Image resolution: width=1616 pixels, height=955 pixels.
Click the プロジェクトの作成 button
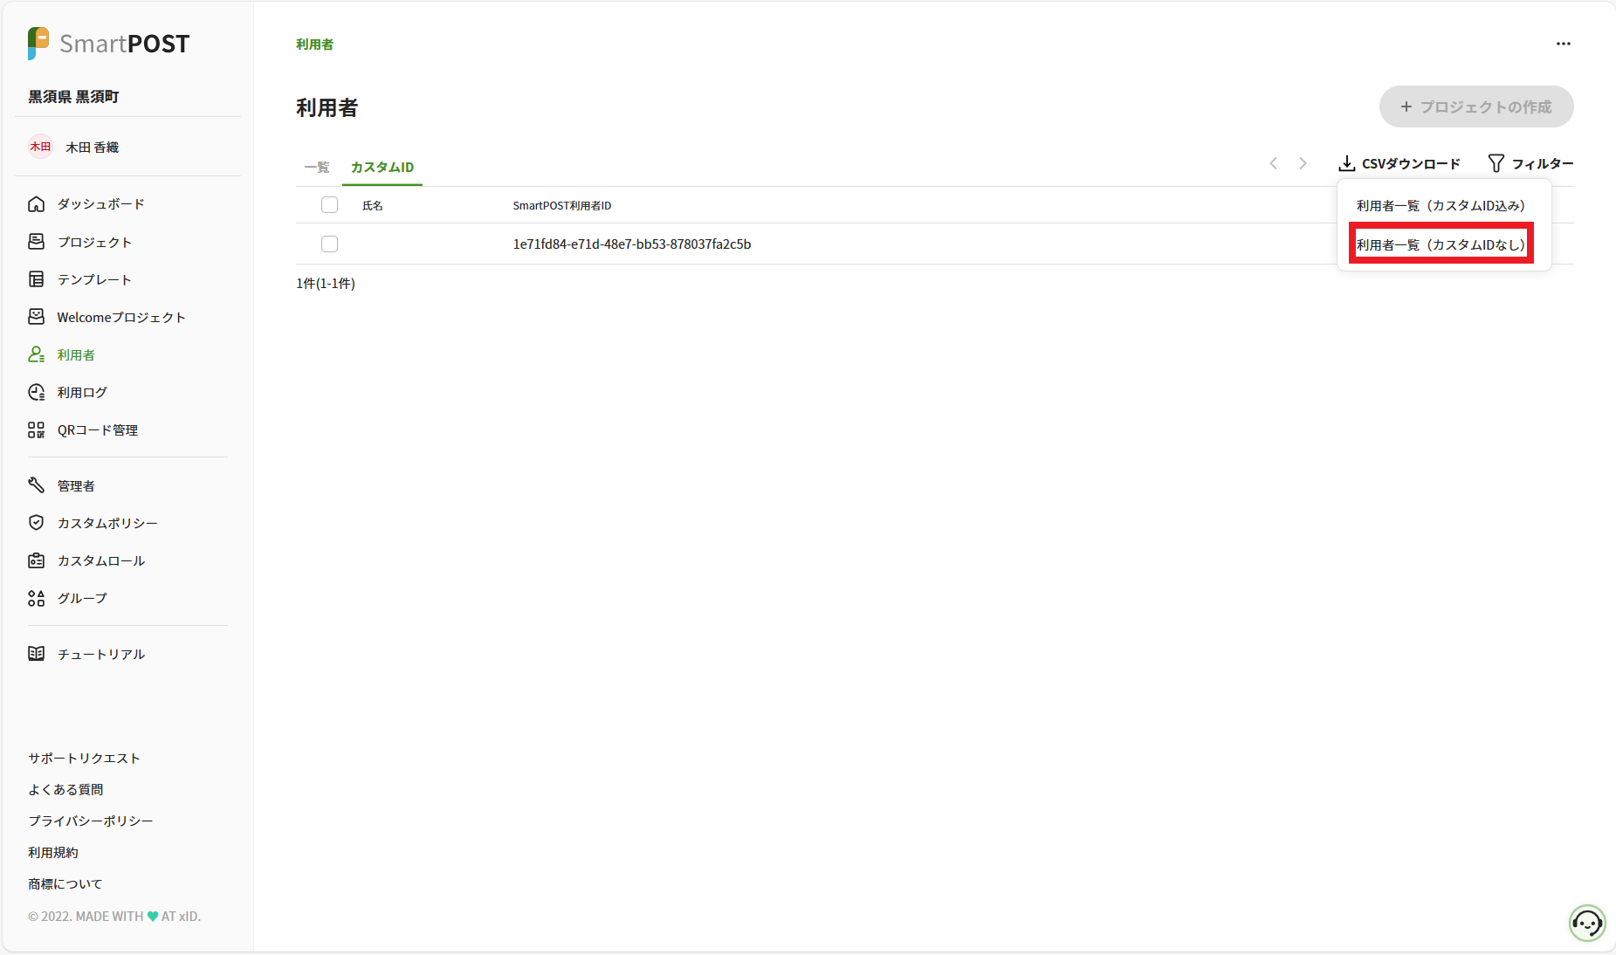(x=1475, y=106)
